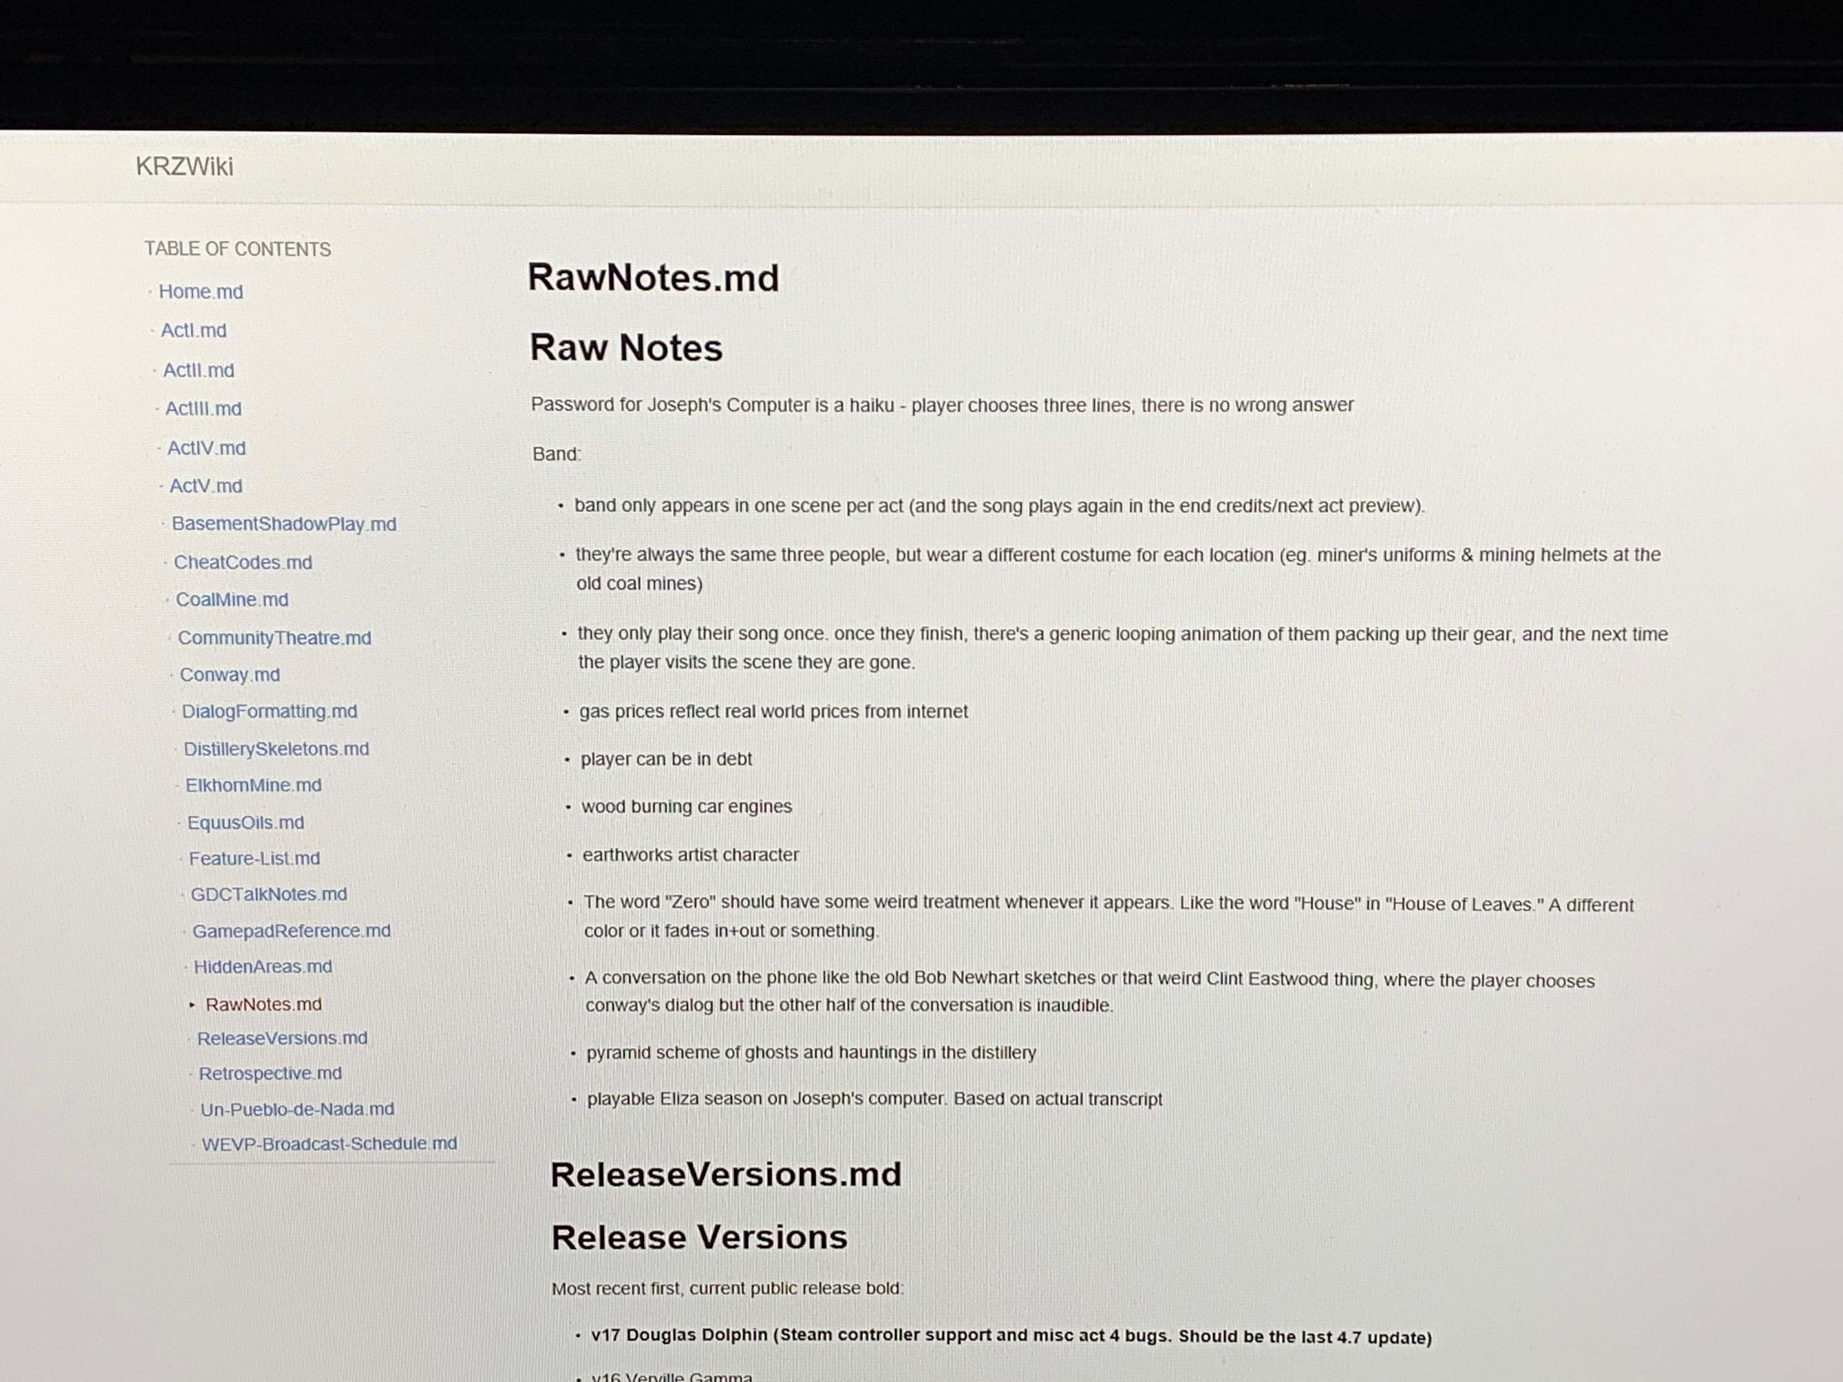
Task: Navigate to DialogFormatting.md
Action: tap(269, 712)
